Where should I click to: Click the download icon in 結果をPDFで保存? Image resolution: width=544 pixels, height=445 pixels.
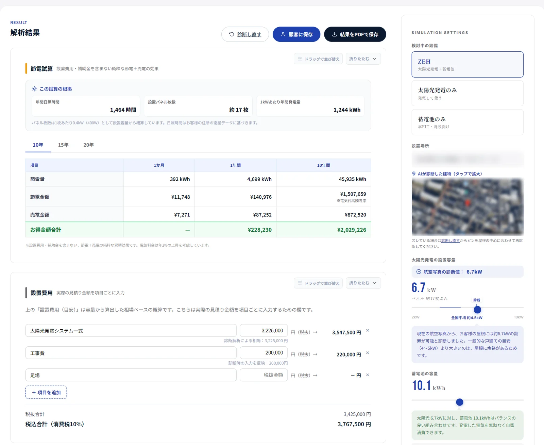pyautogui.click(x=335, y=34)
